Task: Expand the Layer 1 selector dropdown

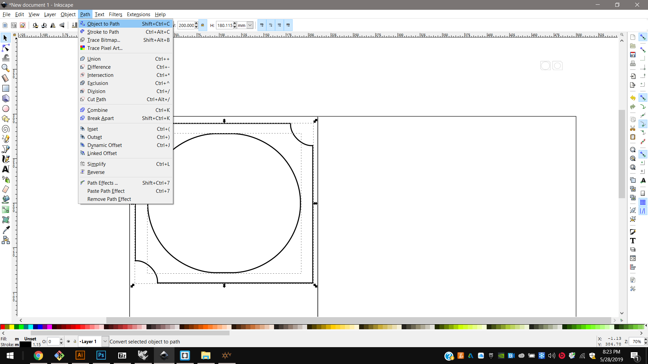Action: click(105, 341)
